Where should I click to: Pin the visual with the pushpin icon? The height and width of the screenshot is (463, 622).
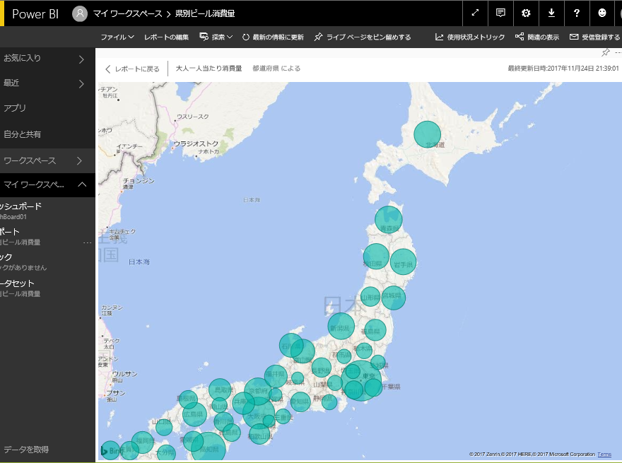[x=605, y=52]
